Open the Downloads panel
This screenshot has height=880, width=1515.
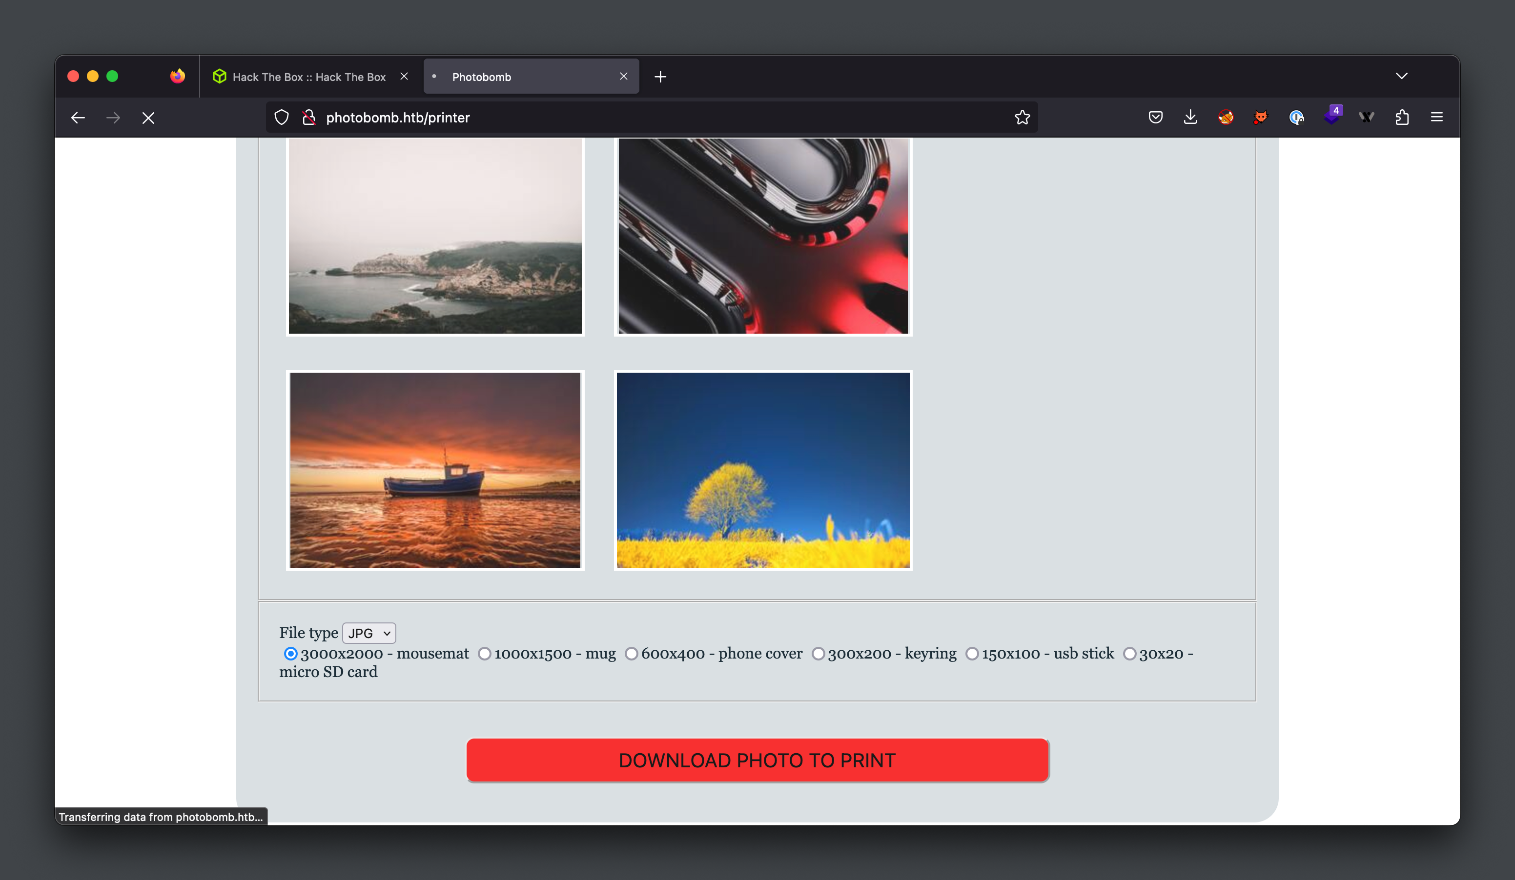coord(1190,117)
